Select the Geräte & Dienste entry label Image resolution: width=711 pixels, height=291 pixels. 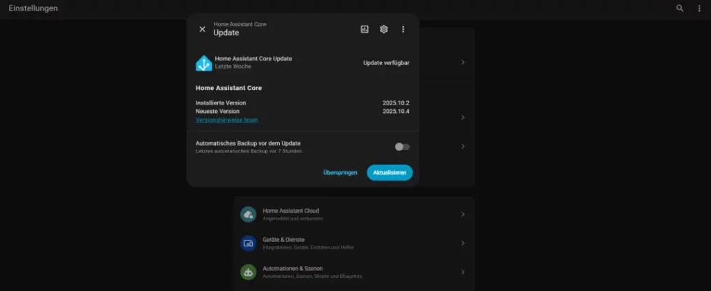[x=283, y=240]
